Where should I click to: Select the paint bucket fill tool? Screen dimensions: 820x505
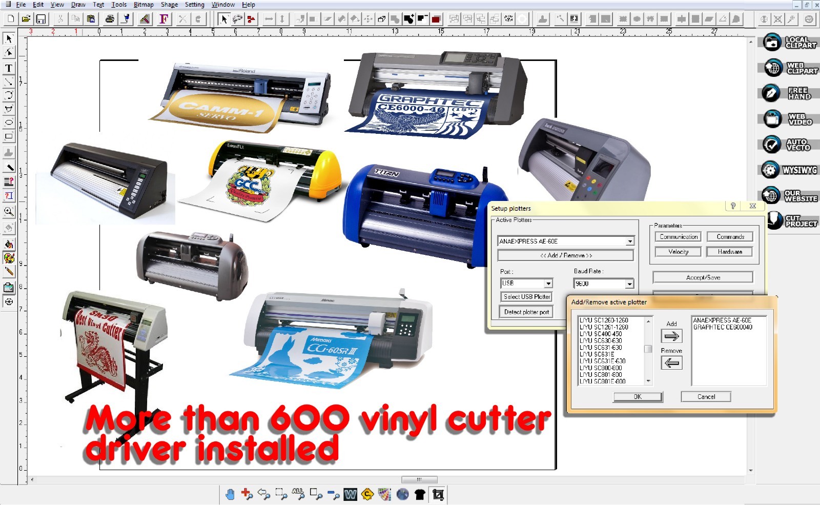[9, 244]
